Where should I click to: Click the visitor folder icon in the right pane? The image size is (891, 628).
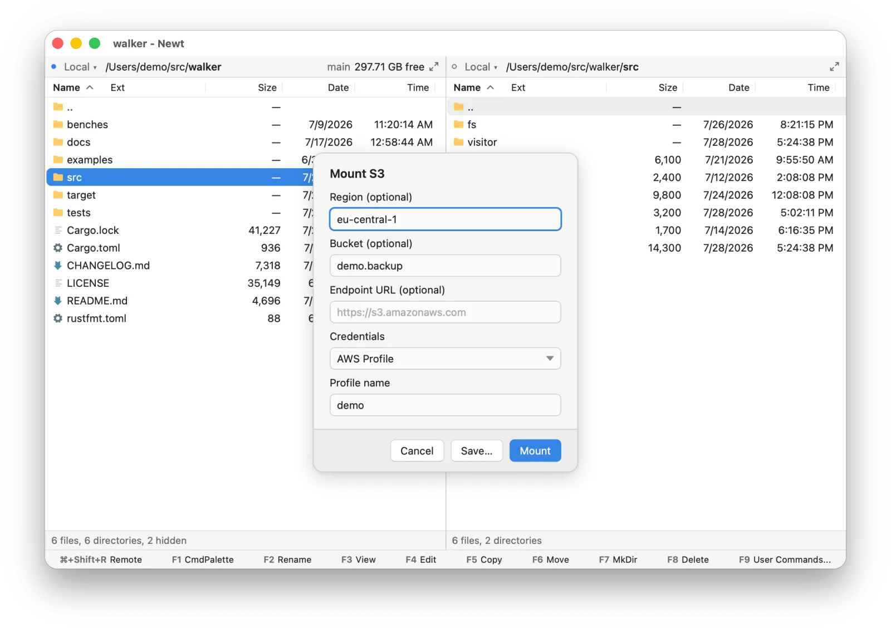(458, 142)
